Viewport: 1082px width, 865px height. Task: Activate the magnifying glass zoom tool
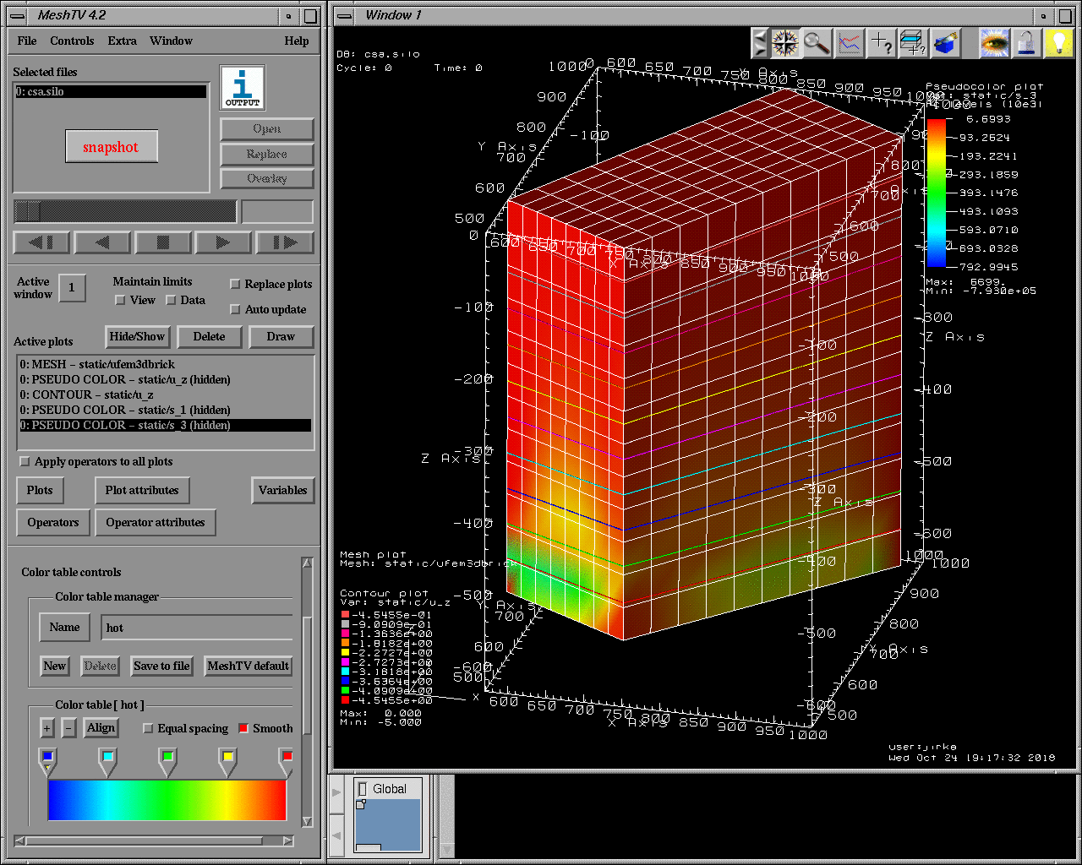(x=817, y=43)
